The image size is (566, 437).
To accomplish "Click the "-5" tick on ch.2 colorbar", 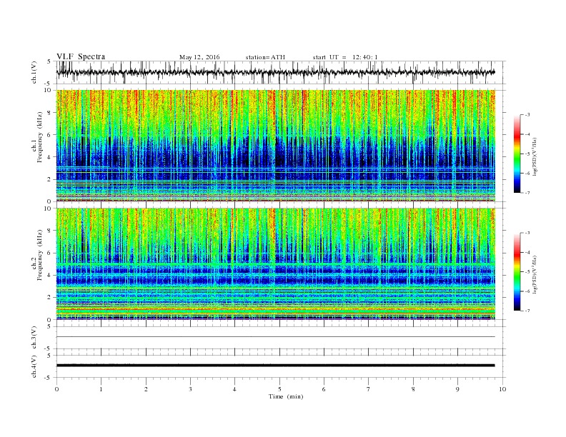I will click(x=527, y=272).
